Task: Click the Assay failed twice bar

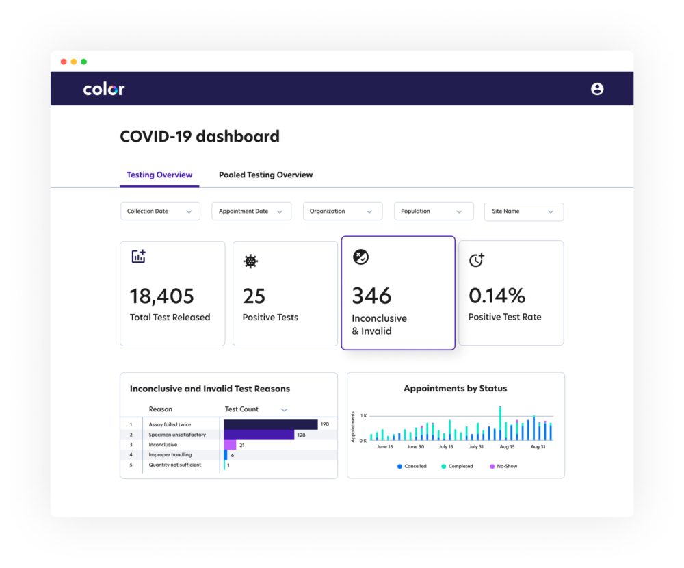Action: coord(271,425)
